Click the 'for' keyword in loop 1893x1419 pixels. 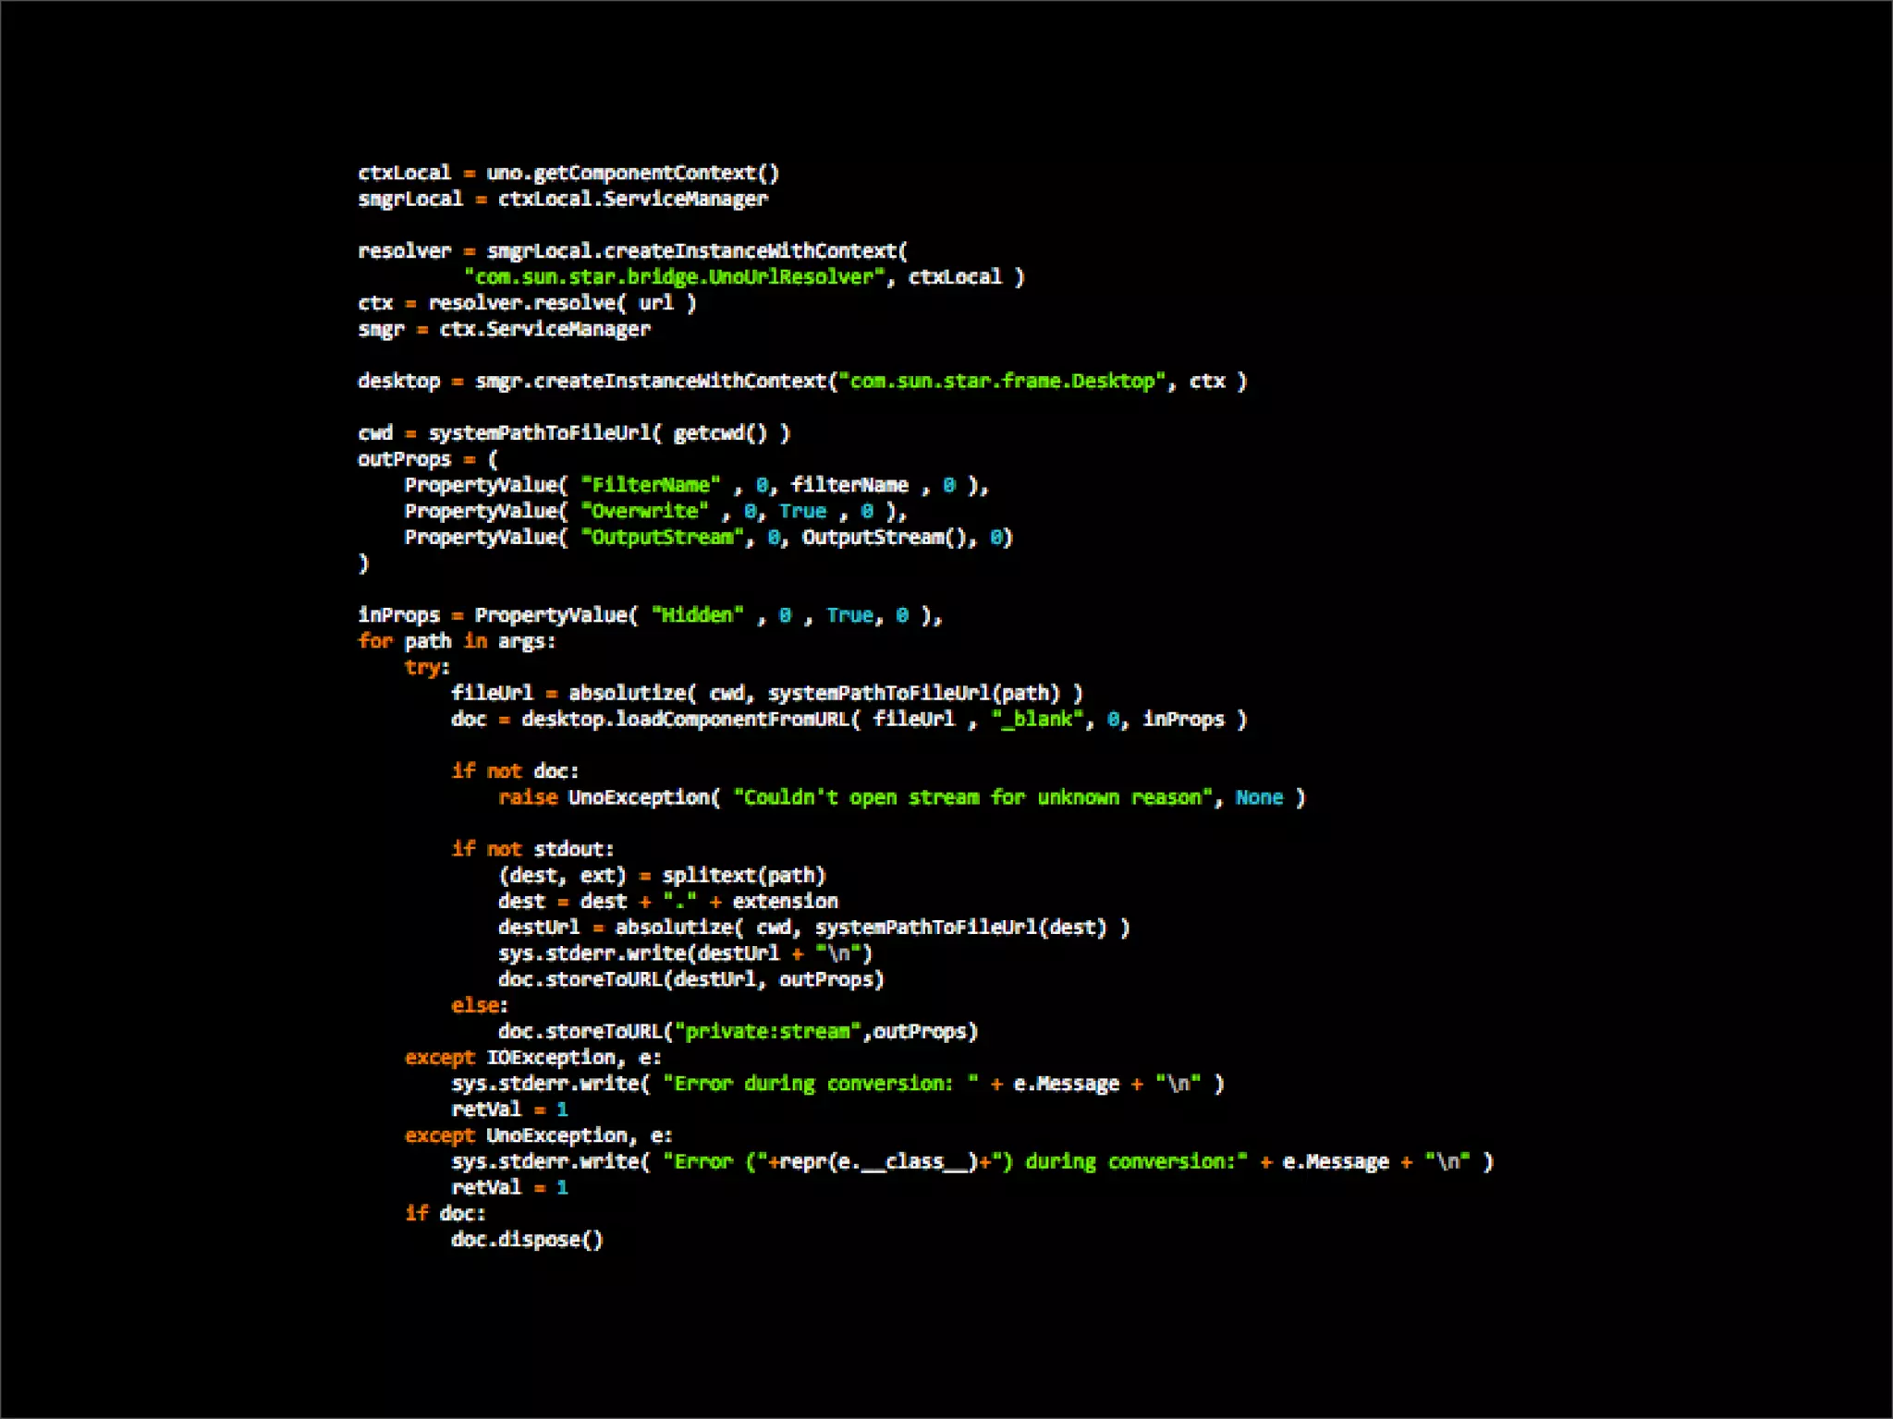pyautogui.click(x=375, y=641)
